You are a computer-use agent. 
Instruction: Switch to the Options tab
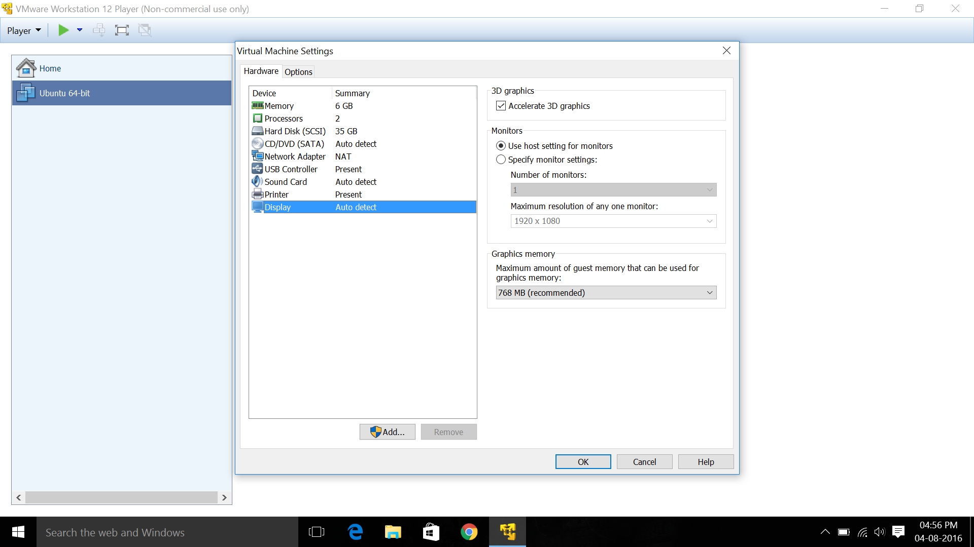pos(298,72)
